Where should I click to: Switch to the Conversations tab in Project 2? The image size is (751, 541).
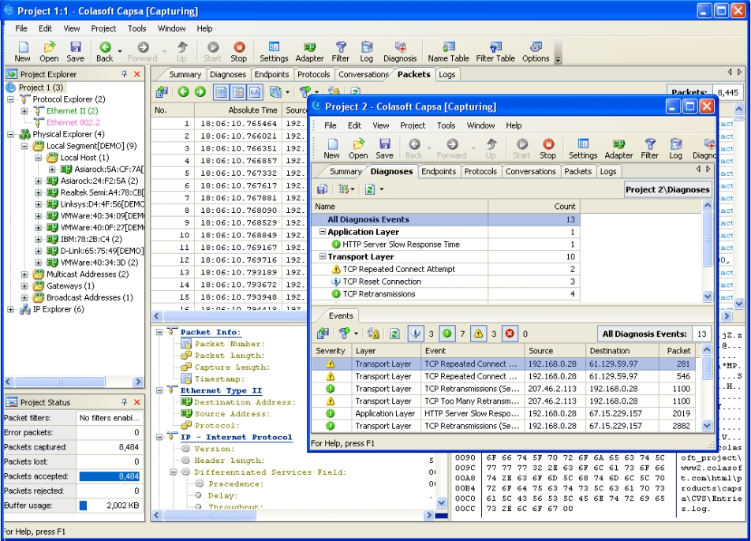(530, 171)
